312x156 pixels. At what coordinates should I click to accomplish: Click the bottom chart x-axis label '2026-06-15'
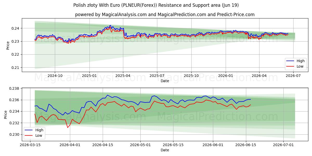(246, 145)
